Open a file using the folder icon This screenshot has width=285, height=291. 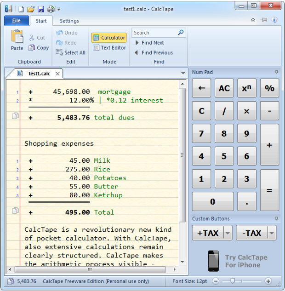point(31,9)
